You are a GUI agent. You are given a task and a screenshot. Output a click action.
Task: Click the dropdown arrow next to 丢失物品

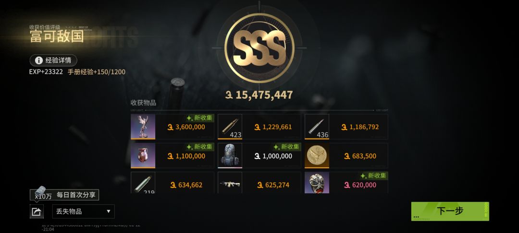pyautogui.click(x=108, y=211)
